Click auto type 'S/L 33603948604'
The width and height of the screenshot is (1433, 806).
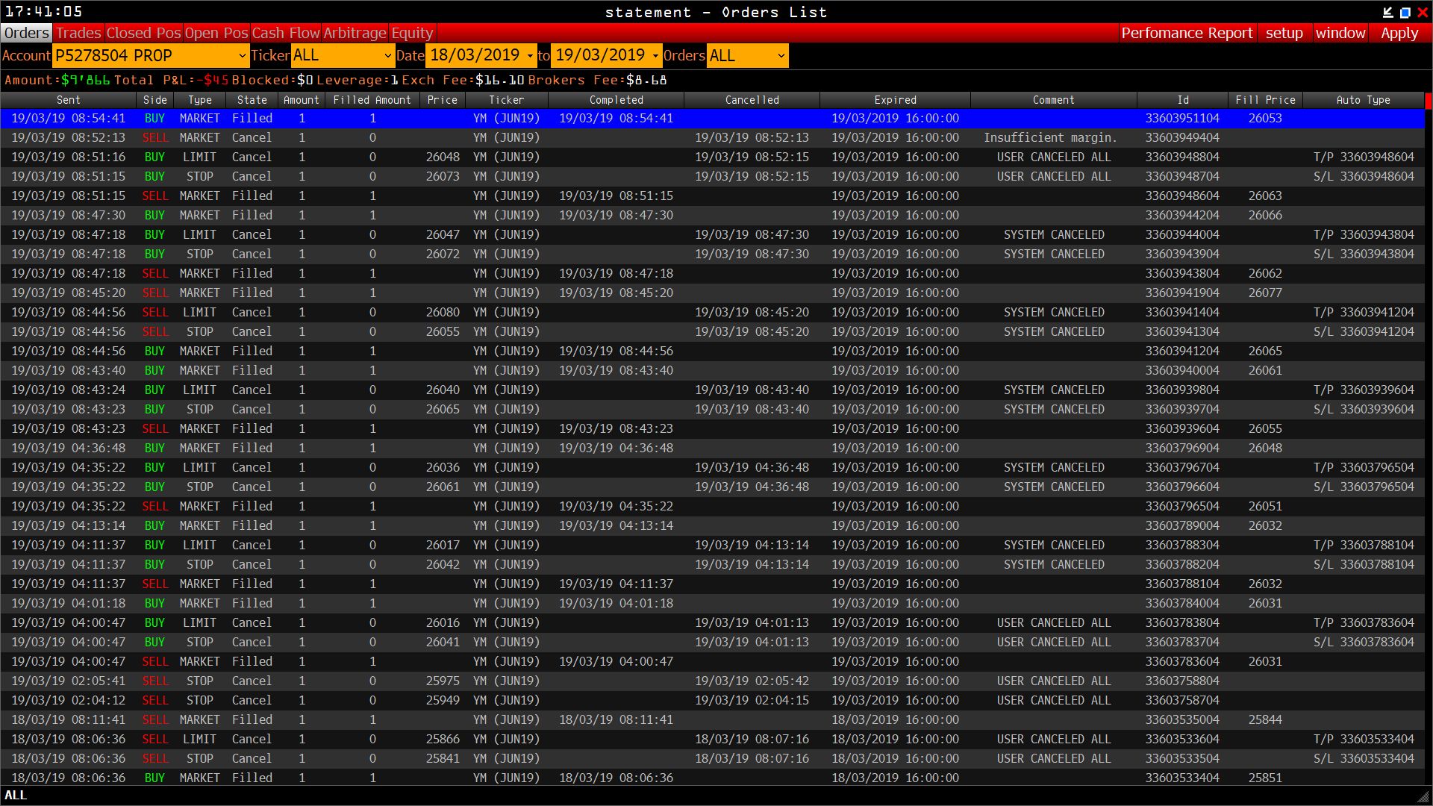[x=1364, y=176]
